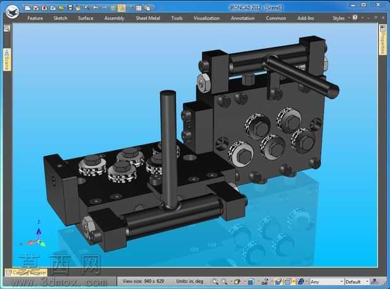Click the third red-banded quick access toolbar icon
Viewport: 390px width, 289px height.
coord(44,8)
